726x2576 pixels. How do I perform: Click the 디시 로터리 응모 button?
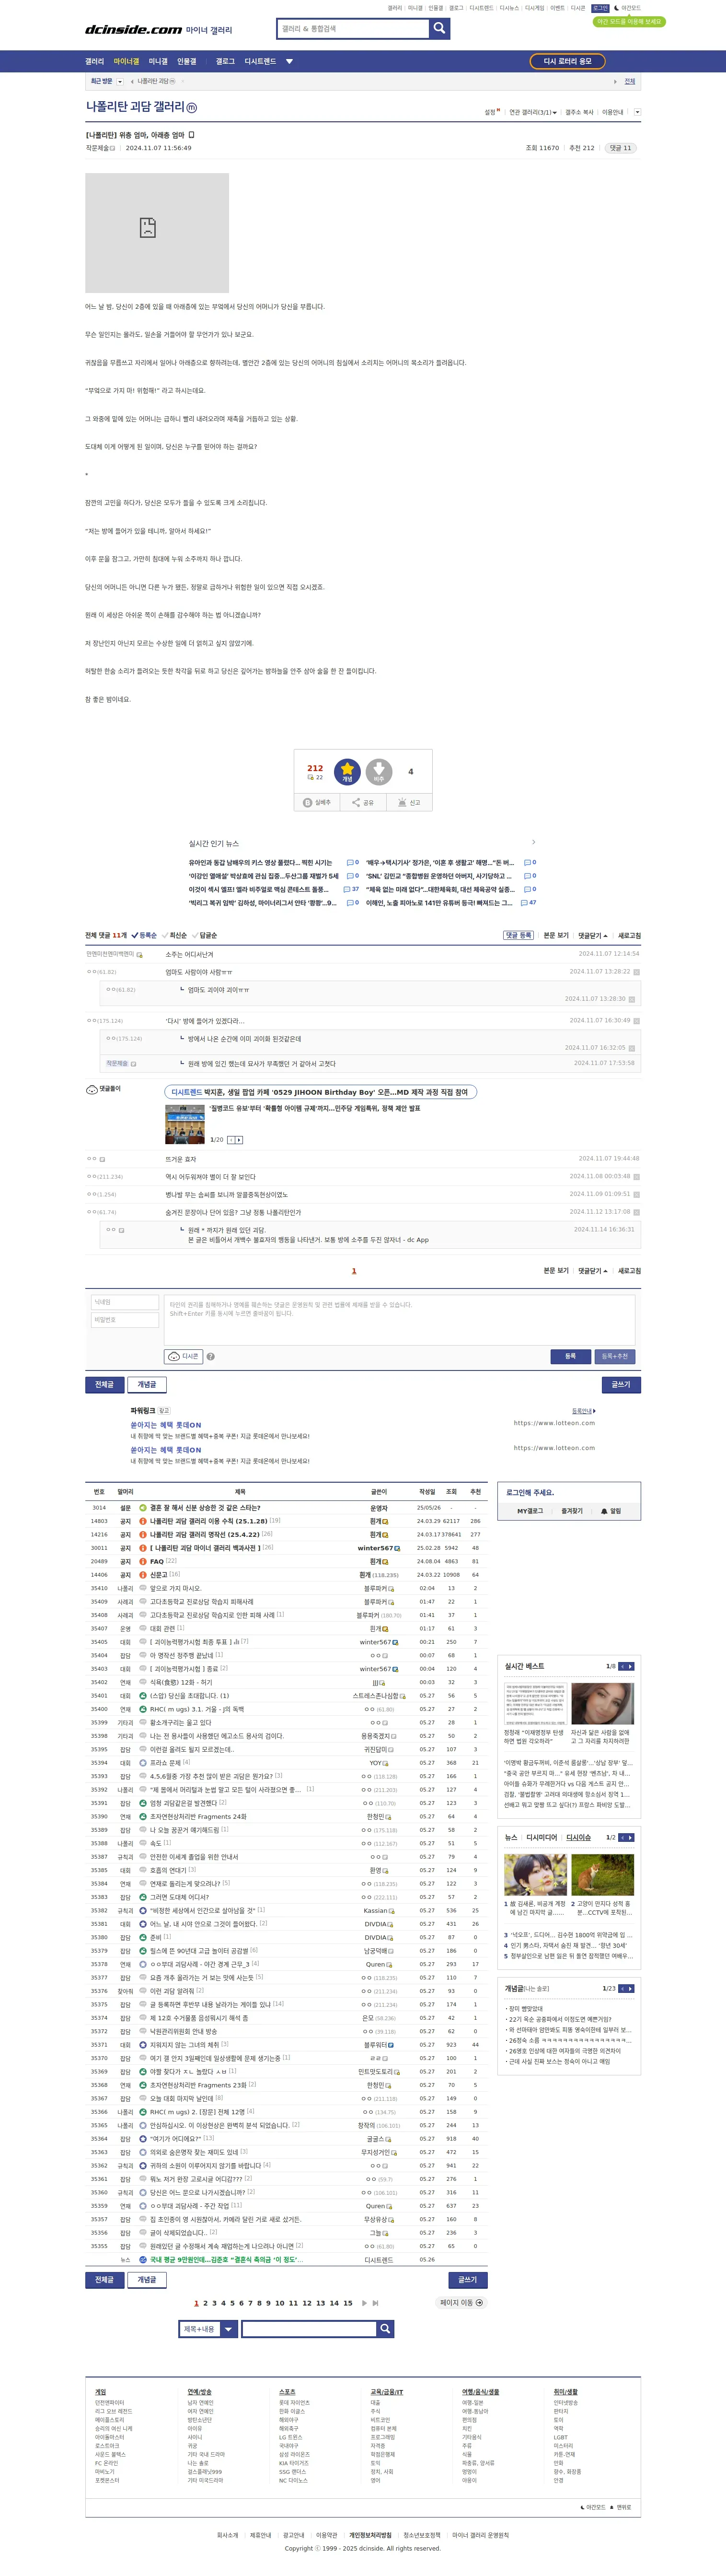point(567,61)
